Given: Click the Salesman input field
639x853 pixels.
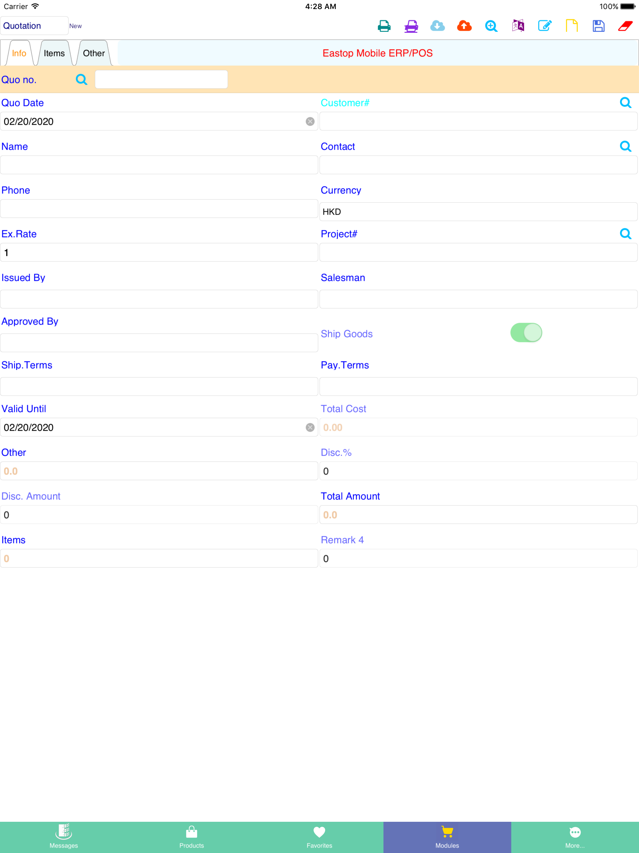Looking at the screenshot, I should (x=478, y=299).
